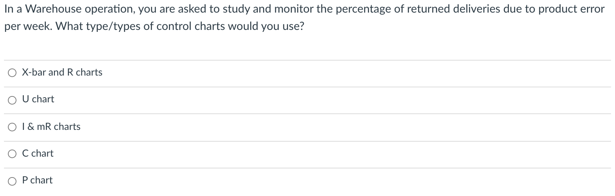Select the X-bar and R charts radio button
Screen dimensions: 615x196
[x=13, y=73]
